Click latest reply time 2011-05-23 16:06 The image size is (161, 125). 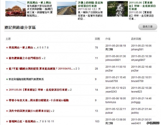click(x=141, y=46)
